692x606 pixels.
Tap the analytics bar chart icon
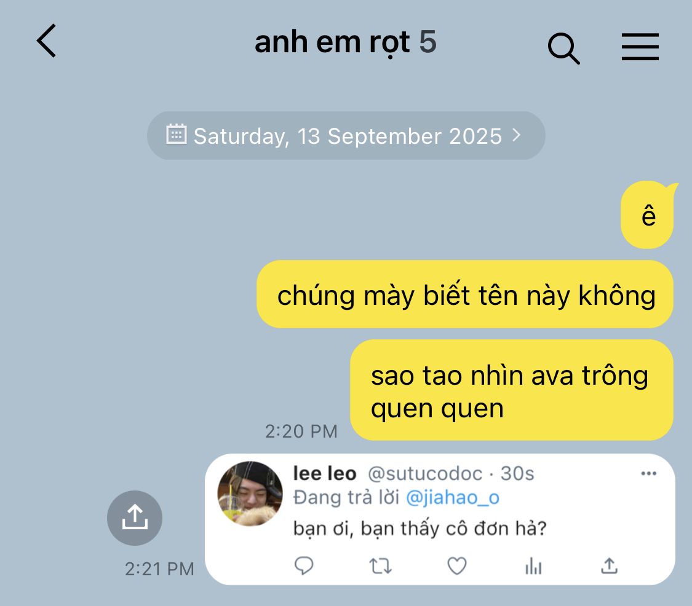[x=533, y=566]
